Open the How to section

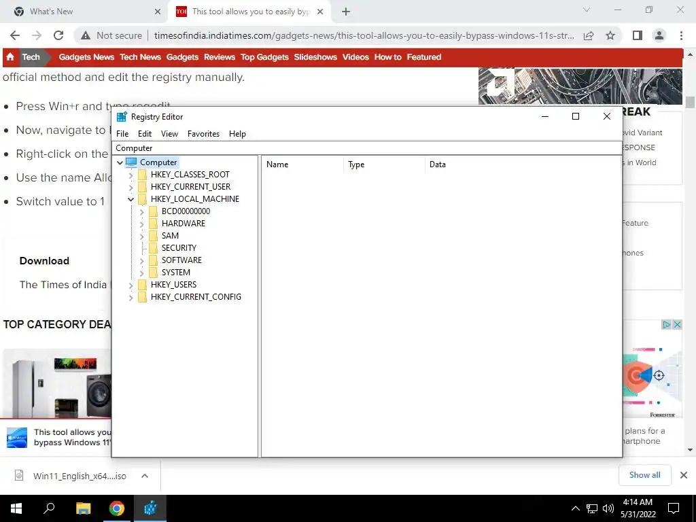(x=387, y=57)
